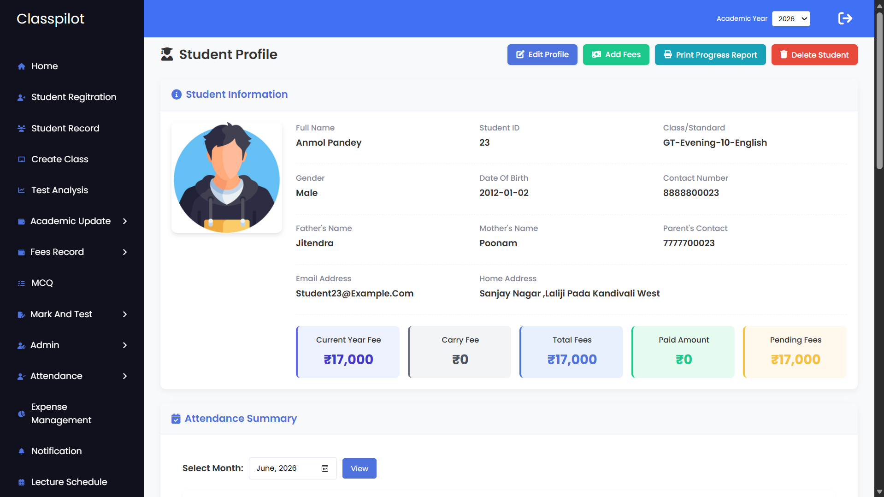Click Print Progress Report button
The height and width of the screenshot is (497, 884).
(710, 54)
